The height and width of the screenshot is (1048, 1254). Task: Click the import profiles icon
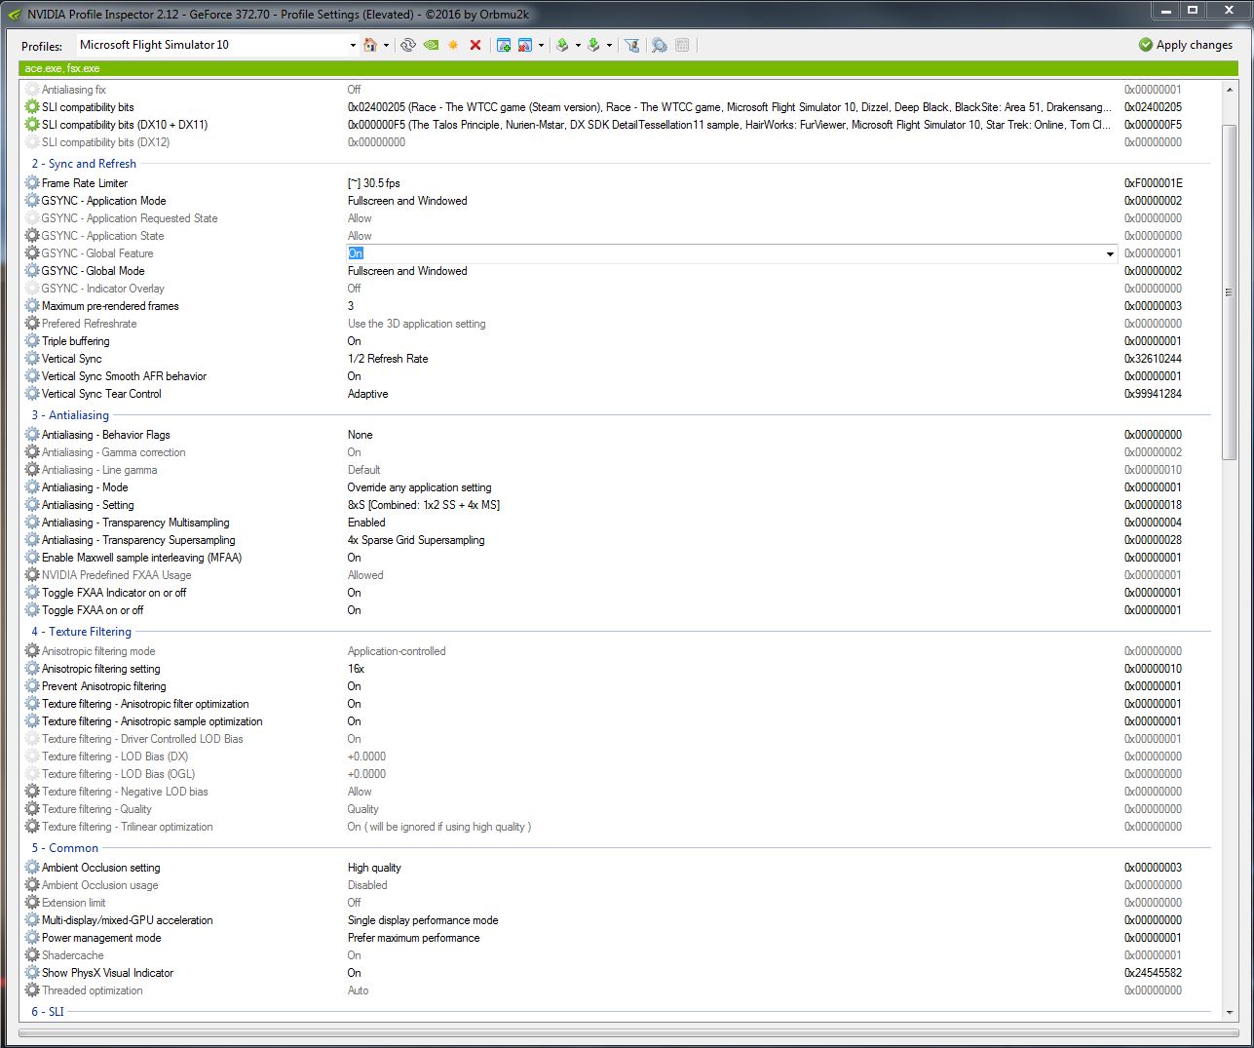pos(593,45)
